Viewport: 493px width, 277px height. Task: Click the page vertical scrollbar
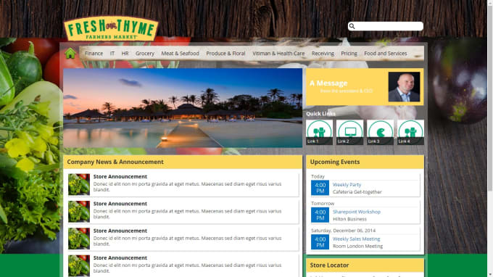point(490,138)
